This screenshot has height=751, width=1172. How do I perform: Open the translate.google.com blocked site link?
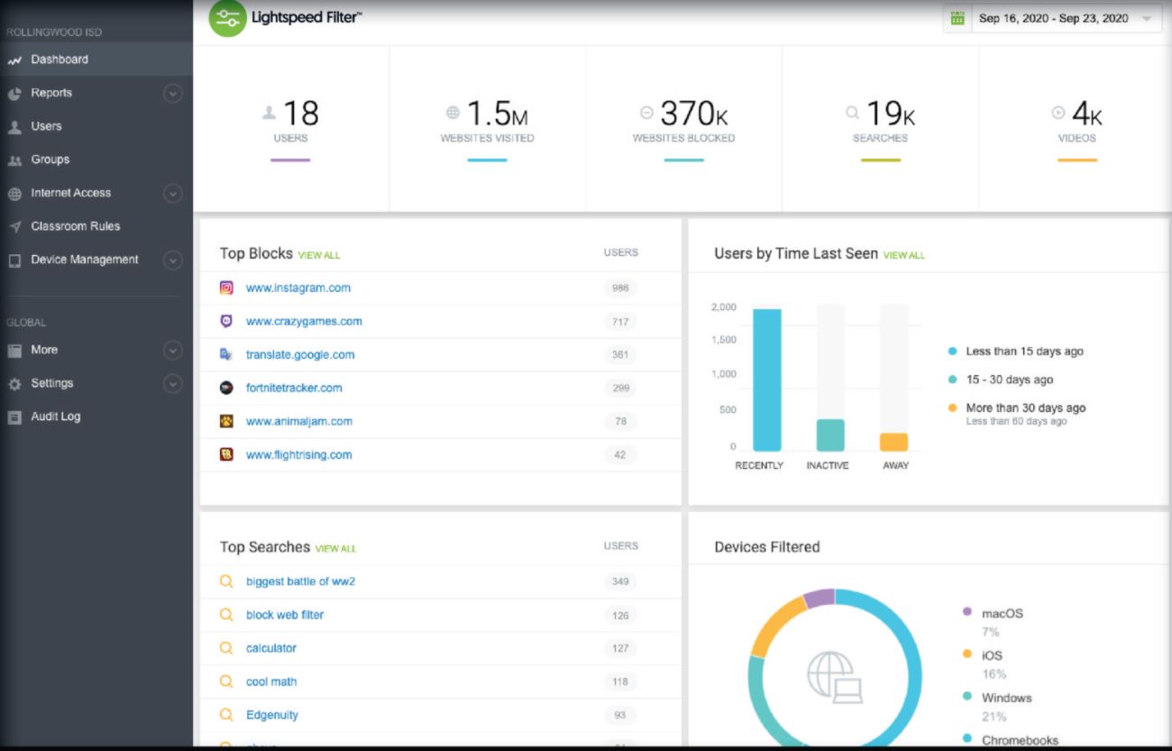[x=300, y=354]
